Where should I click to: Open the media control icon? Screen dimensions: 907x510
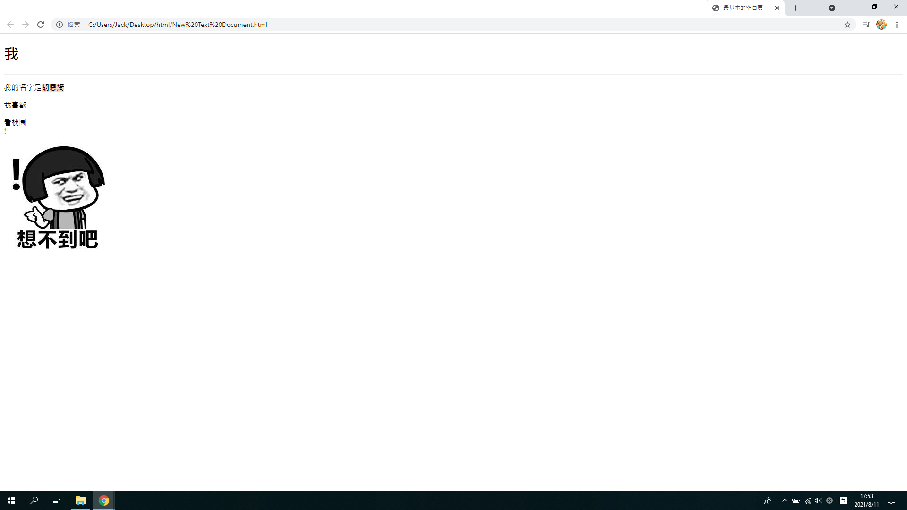point(865,25)
